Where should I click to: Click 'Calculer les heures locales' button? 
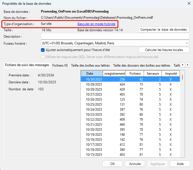tap(164, 50)
